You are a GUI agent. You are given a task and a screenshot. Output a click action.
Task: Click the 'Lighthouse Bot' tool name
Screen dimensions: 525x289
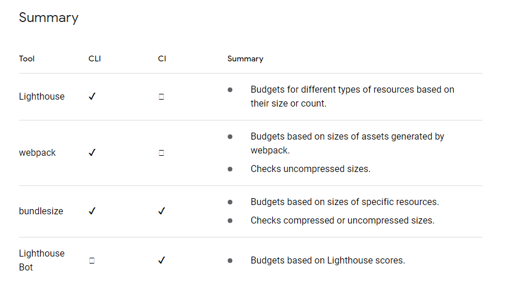tap(42, 260)
